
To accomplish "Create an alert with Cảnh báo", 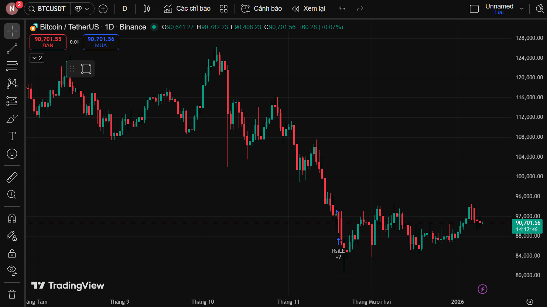I will [x=261, y=9].
